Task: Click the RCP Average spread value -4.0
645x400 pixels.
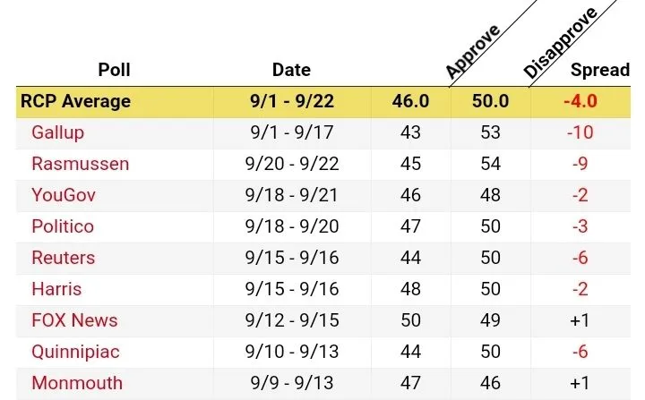Action: (x=580, y=101)
